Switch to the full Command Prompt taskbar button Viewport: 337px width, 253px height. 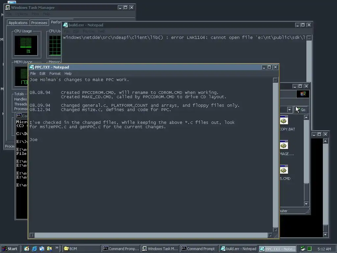(x=199, y=249)
